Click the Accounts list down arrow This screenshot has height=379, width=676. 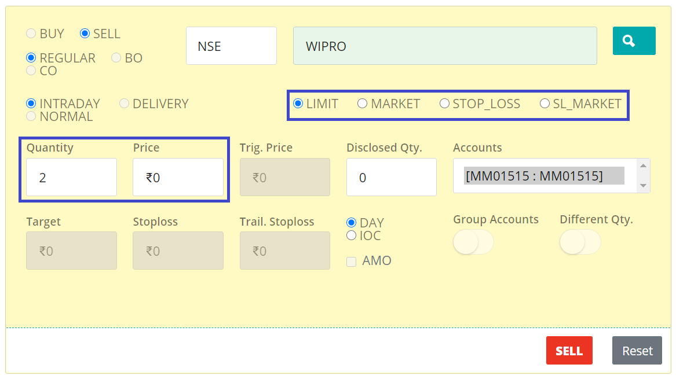click(x=643, y=186)
